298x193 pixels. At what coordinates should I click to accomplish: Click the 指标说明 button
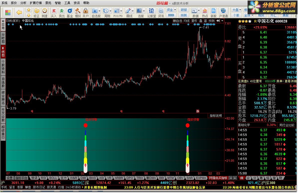click(216, 116)
